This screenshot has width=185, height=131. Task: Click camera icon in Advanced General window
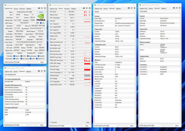coord(129,8)
